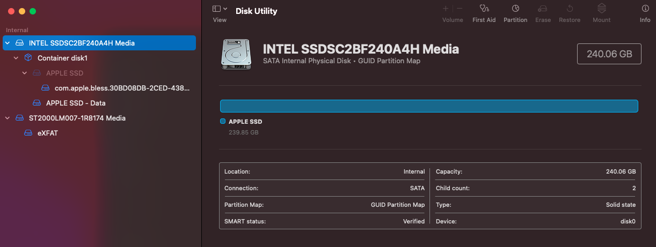This screenshot has height=247, width=656.
Task: Click the SMART status Verified value
Action: 414,221
